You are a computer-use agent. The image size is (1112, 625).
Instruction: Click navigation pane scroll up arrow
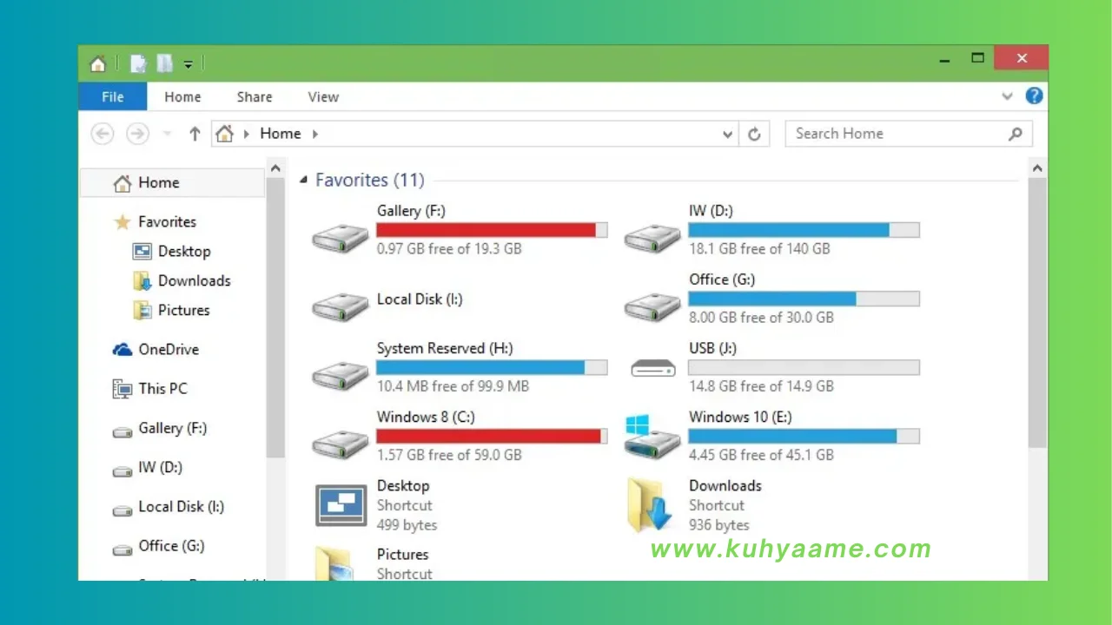pyautogui.click(x=275, y=168)
